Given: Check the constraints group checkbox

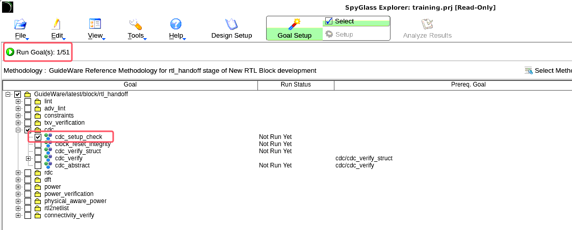Looking at the screenshot, I should [x=28, y=116].
